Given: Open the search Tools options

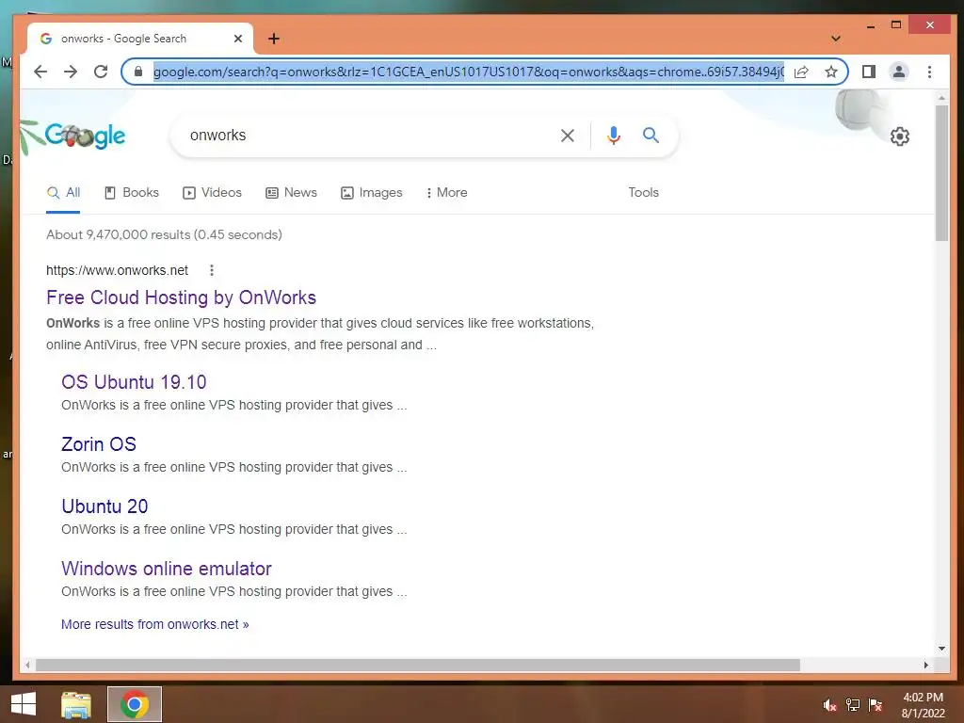Looking at the screenshot, I should click(x=644, y=192).
